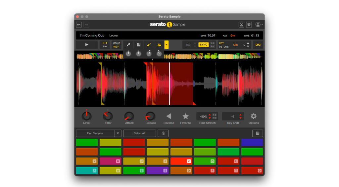Image resolution: width=339 pixels, height=187 pixels.
Task: Trigger the red pad G
Action: tap(252, 170)
